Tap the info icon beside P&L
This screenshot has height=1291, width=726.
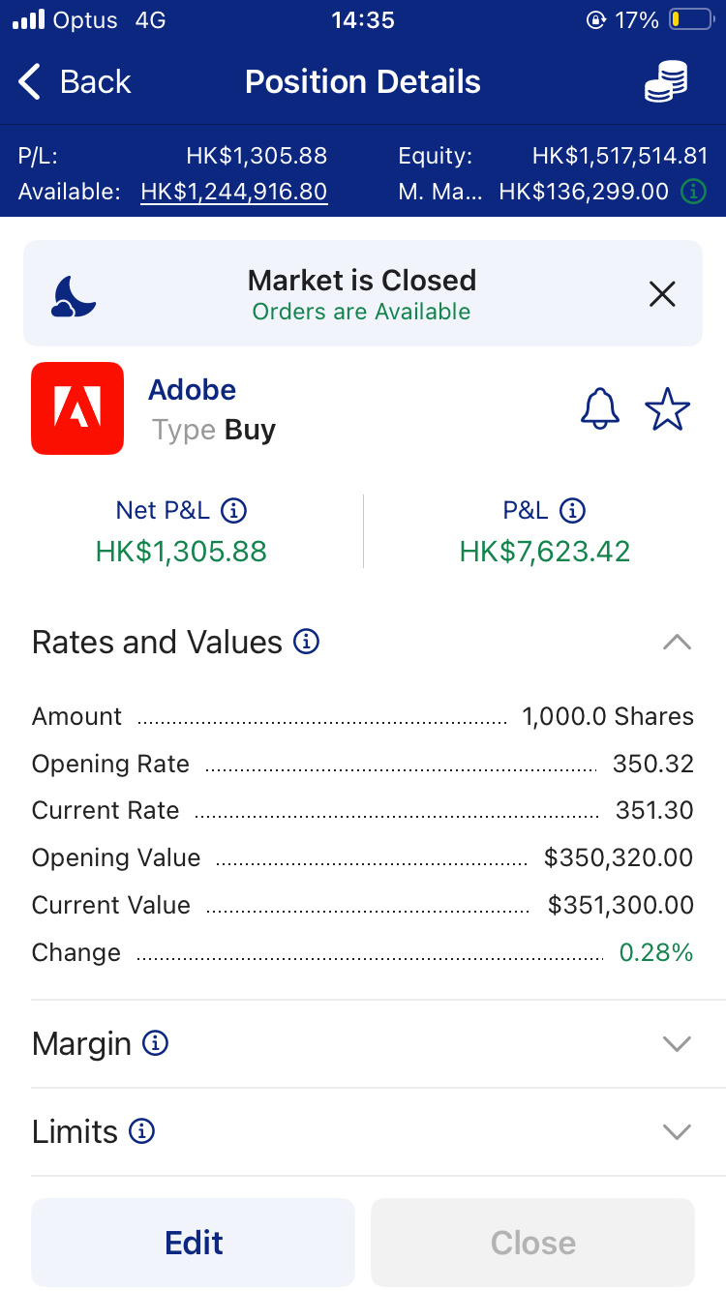(x=572, y=510)
